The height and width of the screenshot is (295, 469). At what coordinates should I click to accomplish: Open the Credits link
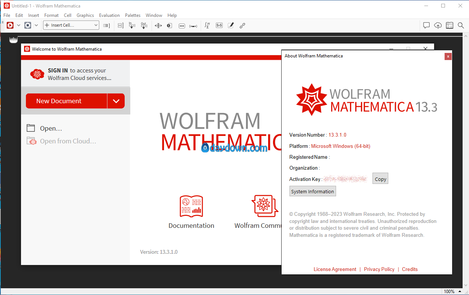(x=410, y=269)
